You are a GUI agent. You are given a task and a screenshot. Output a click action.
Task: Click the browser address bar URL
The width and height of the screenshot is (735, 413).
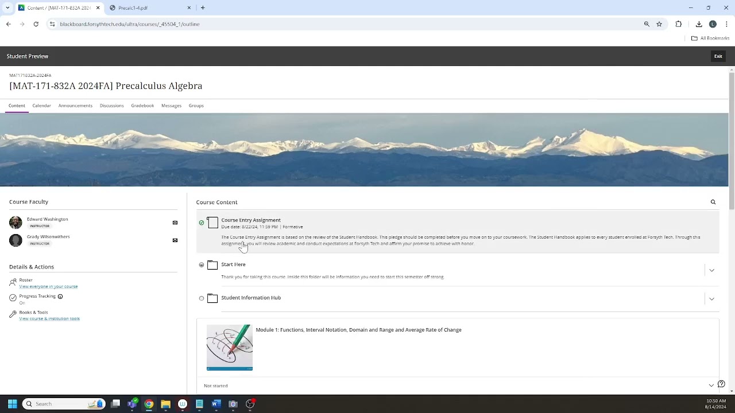pos(130,24)
